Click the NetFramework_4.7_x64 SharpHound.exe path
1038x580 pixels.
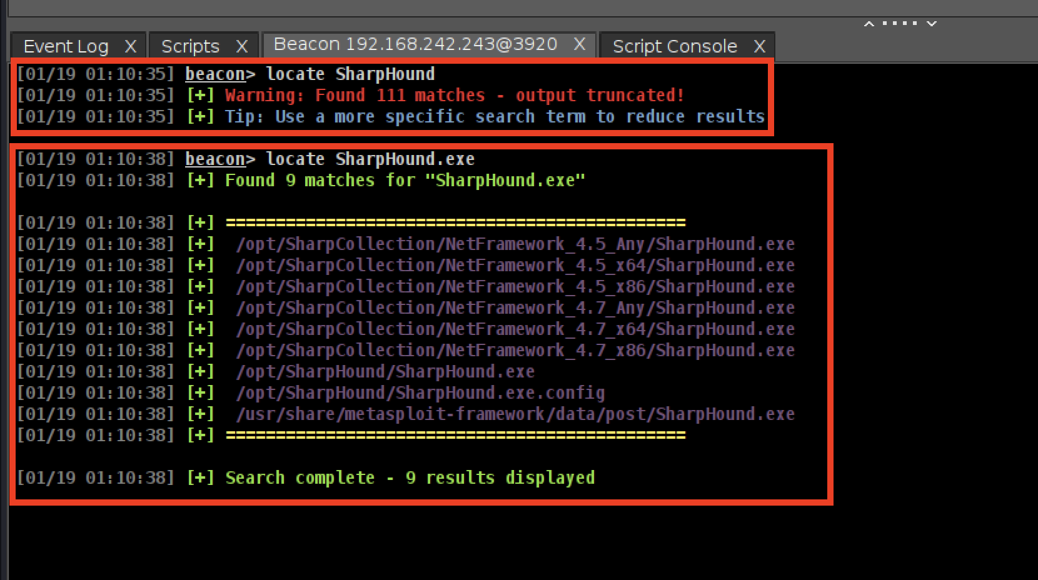515,329
